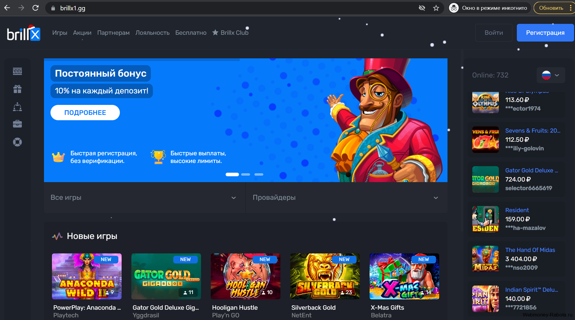Click the padlock site info icon

pos(53,8)
